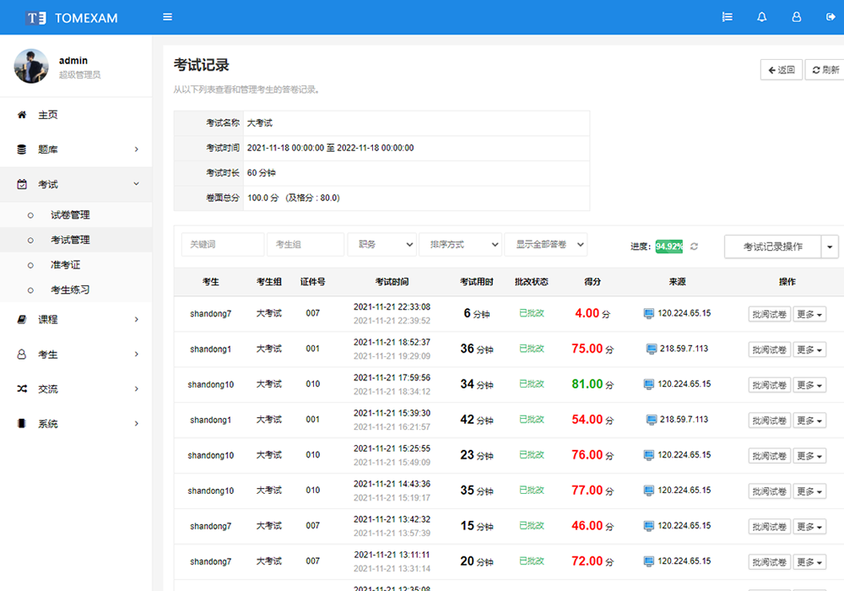844x591 pixels.
Task: Click the monitor icon beside 218.59.7.113
Action: [652, 349]
